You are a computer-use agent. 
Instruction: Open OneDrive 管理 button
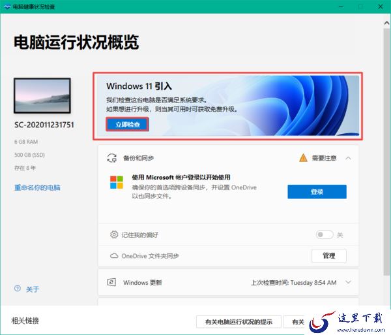tap(329, 256)
